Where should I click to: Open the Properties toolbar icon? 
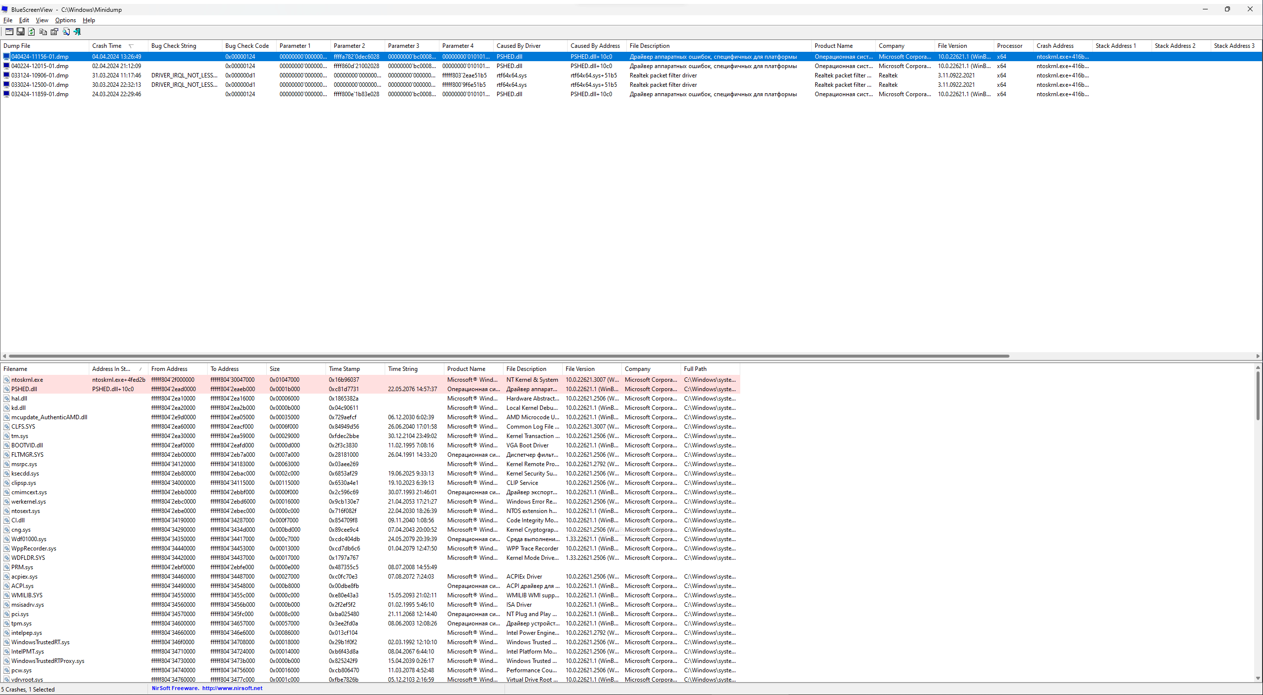[x=54, y=32]
